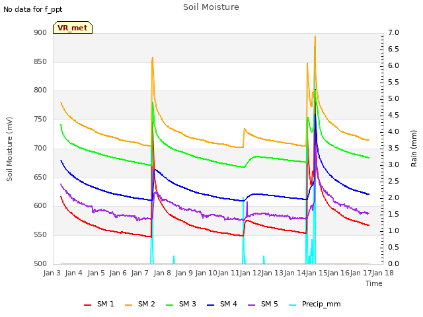Click the 2.0 rain axis tick label
The height and width of the screenshot is (317, 423).
[x=394, y=198]
